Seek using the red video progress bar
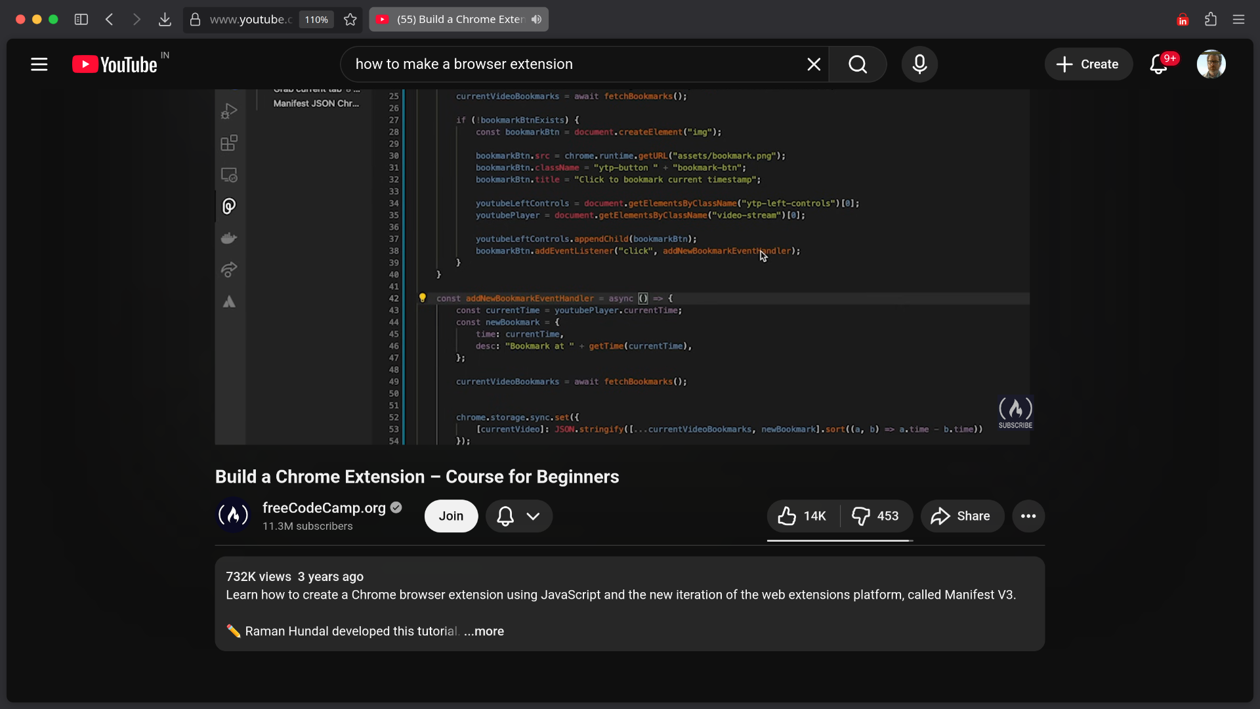 (x=839, y=542)
